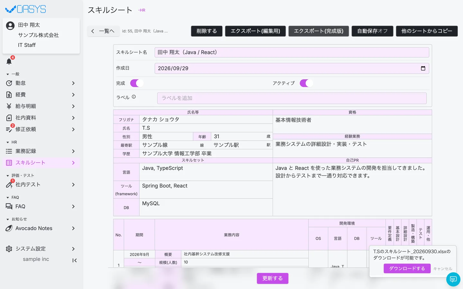Viewport: 463px width, 289px height.
Task: Click the 他のシートからコピー button
Action: coord(427,31)
